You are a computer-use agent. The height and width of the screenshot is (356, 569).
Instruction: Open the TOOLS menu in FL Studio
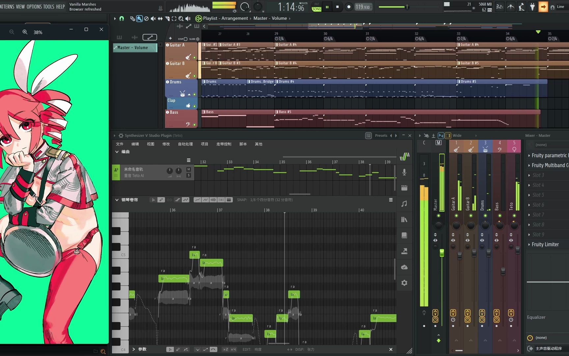48,7
